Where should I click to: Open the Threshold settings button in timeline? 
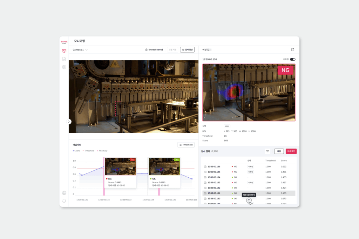[x=186, y=145]
